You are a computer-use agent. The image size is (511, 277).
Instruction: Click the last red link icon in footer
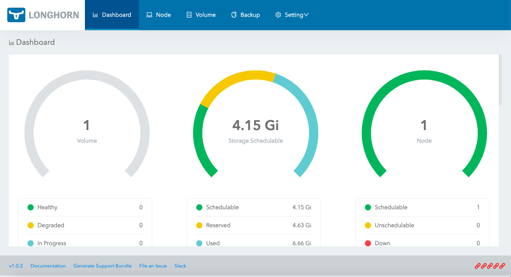[502, 265]
